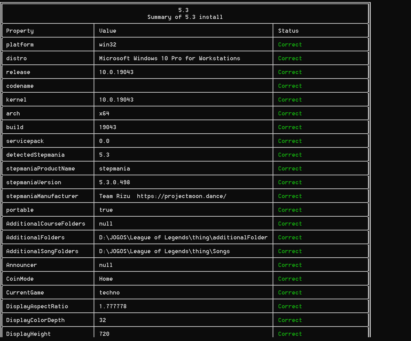
Task: Click 'Correct' status in portable row
Action: (x=290, y=210)
